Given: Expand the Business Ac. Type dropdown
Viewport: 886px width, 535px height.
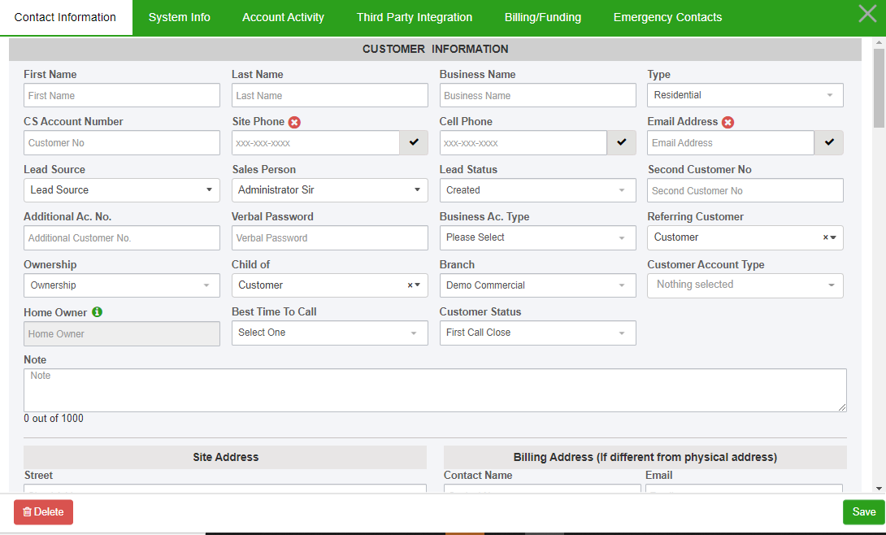Looking at the screenshot, I should (537, 238).
